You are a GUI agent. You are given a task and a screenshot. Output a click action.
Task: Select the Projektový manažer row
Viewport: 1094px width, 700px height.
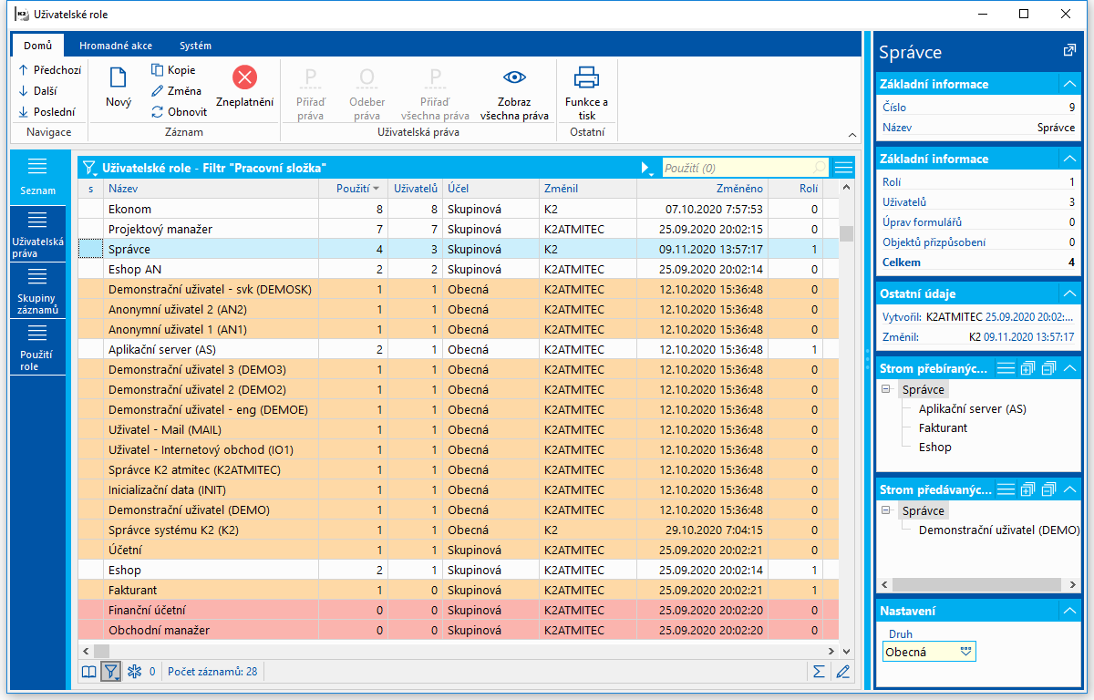[459, 229]
